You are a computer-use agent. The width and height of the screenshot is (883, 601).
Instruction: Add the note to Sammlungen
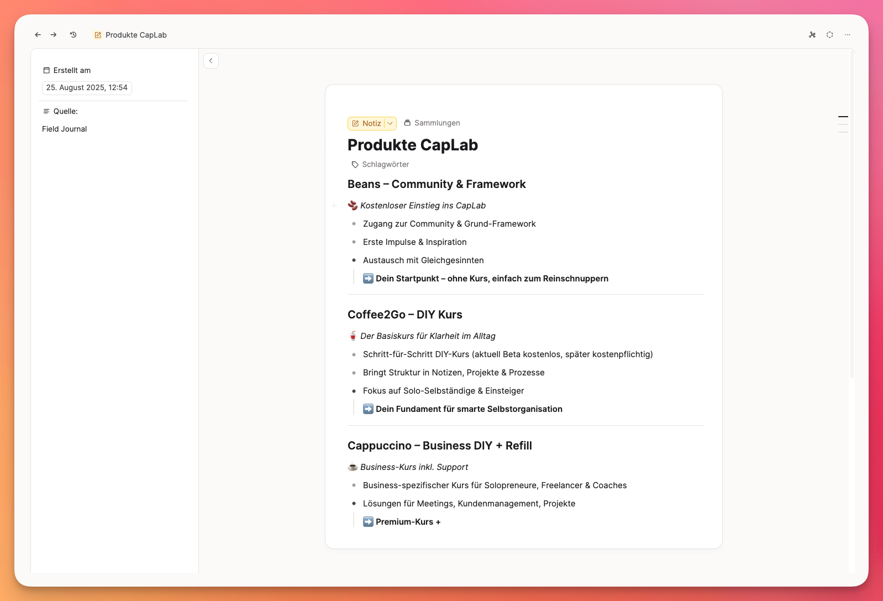coord(432,123)
